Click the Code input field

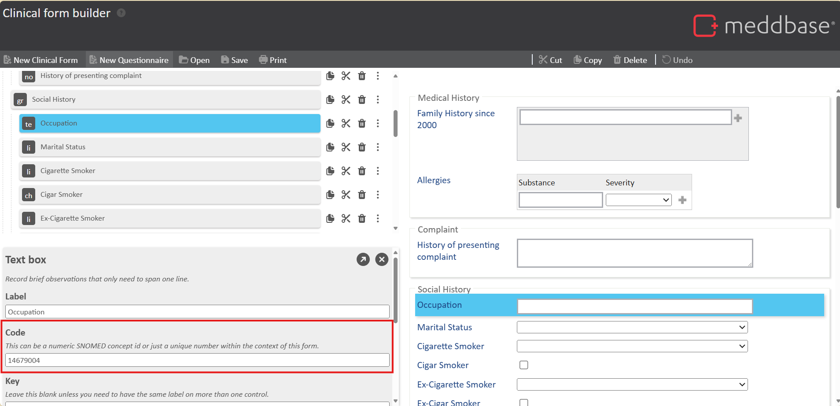[x=197, y=360]
